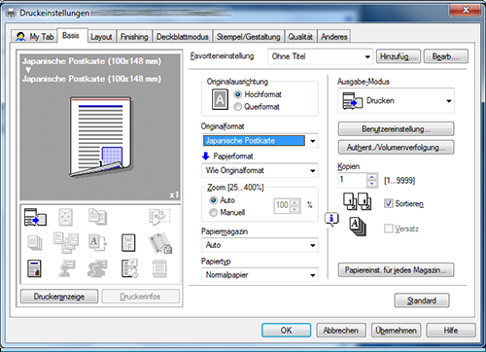Viewport: 486px width, 352px height.
Task: Open the Papiertyp Normalpapier dropdown
Action: coord(260,275)
